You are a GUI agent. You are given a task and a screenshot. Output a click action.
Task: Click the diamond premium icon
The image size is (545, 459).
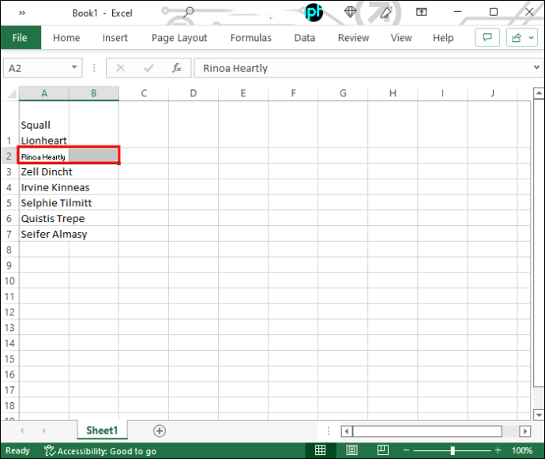pos(350,12)
